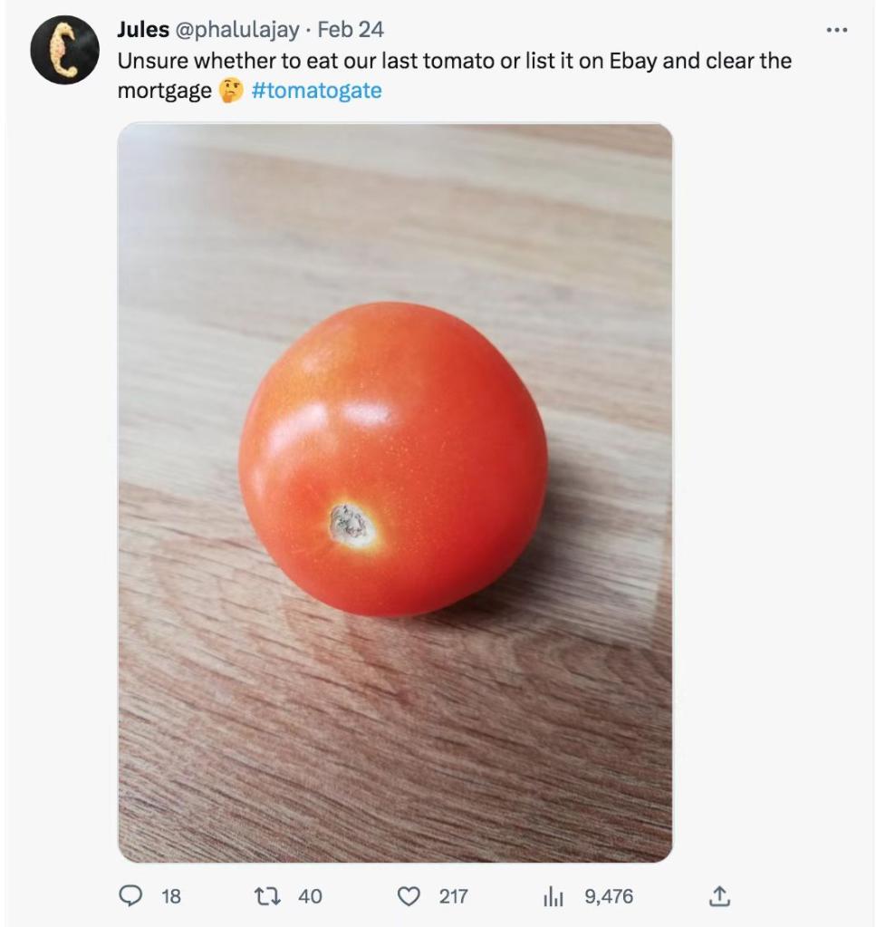The image size is (876, 927).
Task: Open the view analytics bar chart icon
Action: coord(553,896)
